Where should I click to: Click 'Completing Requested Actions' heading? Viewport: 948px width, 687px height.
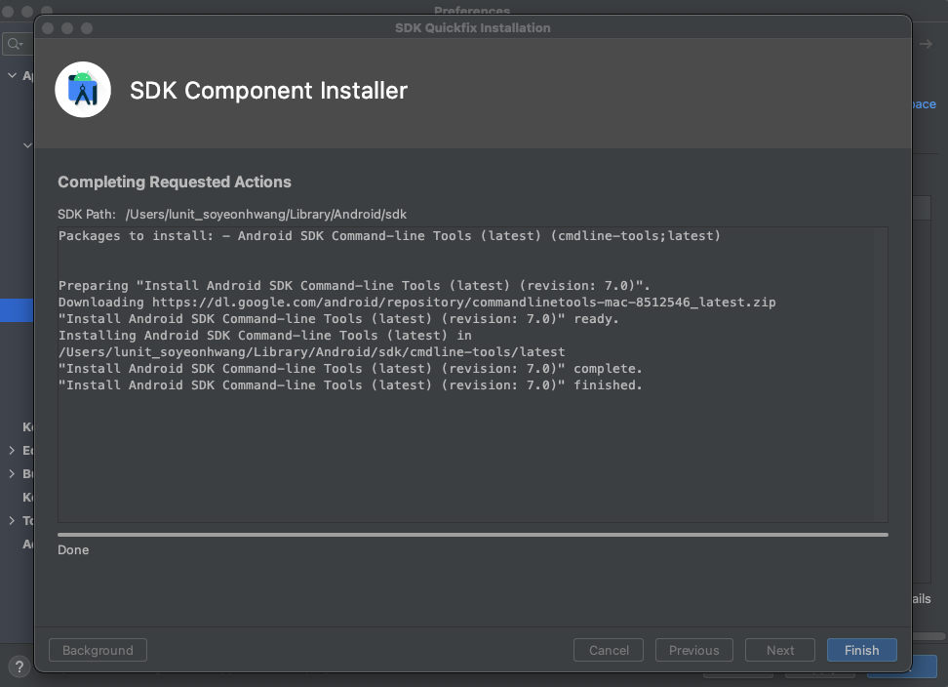coord(175,182)
